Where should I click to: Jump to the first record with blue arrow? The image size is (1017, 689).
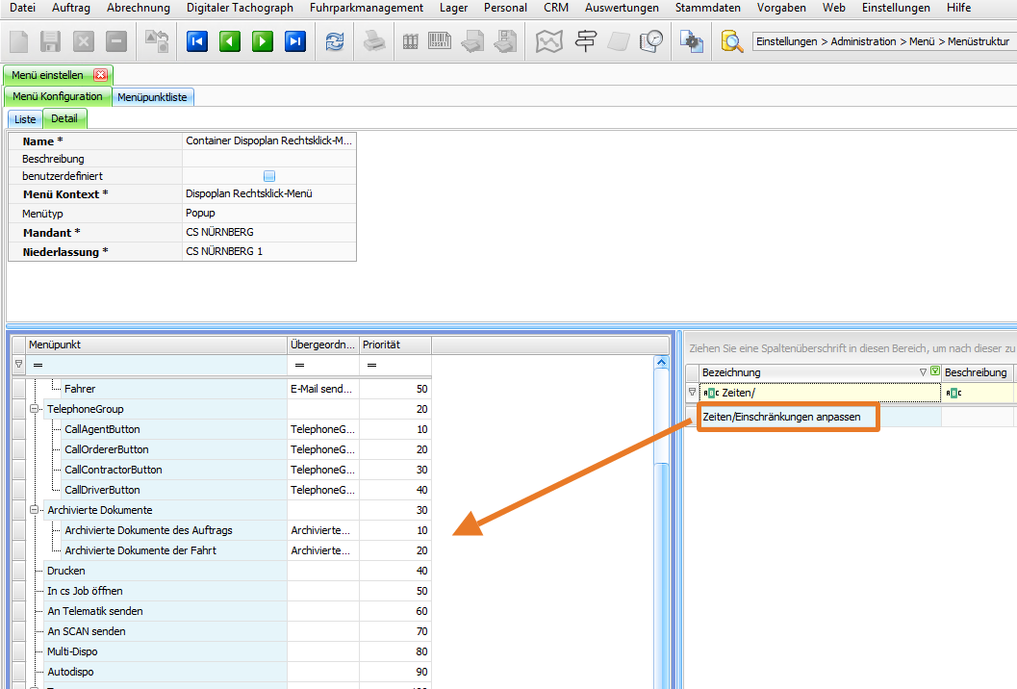pyautogui.click(x=197, y=41)
